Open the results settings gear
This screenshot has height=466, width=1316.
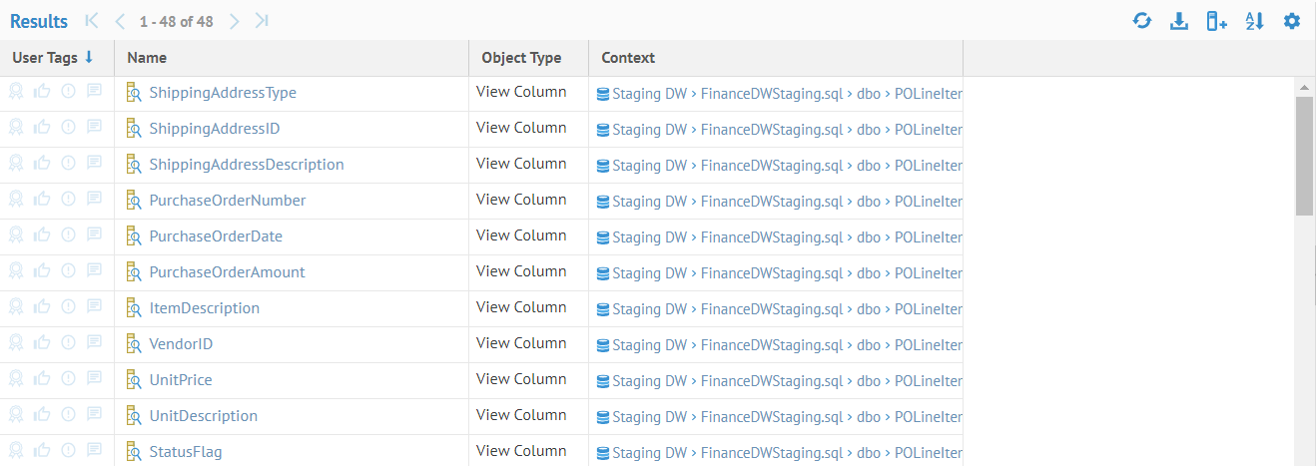point(1292,21)
